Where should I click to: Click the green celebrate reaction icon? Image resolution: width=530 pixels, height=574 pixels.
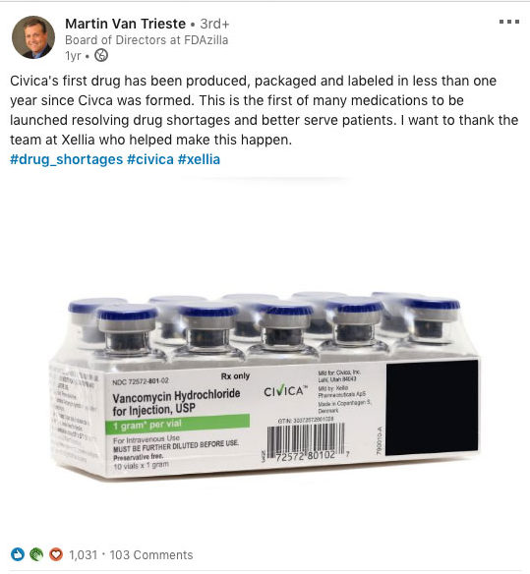[x=36, y=554]
